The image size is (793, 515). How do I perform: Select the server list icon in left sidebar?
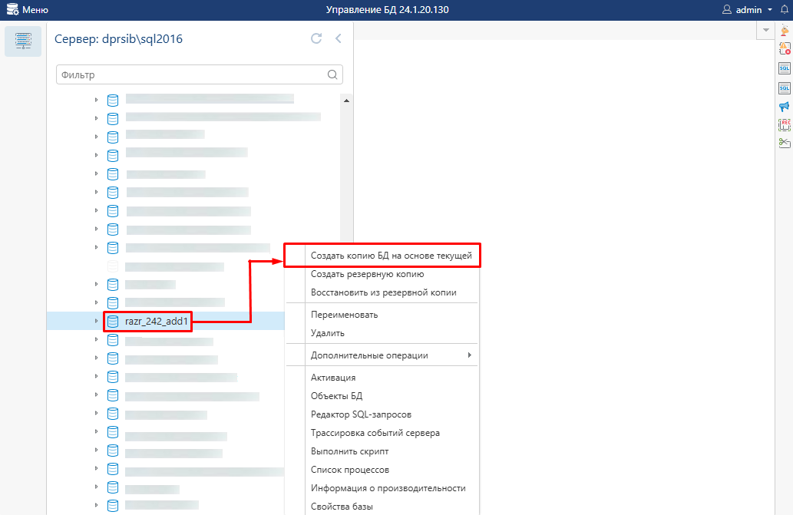tap(23, 41)
